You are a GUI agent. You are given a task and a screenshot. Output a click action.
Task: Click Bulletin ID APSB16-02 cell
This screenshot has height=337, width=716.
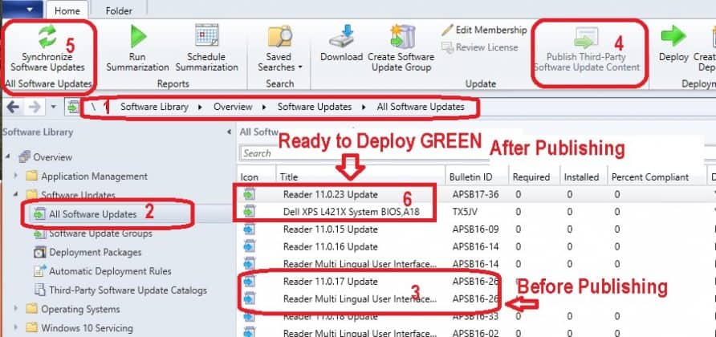click(476, 333)
